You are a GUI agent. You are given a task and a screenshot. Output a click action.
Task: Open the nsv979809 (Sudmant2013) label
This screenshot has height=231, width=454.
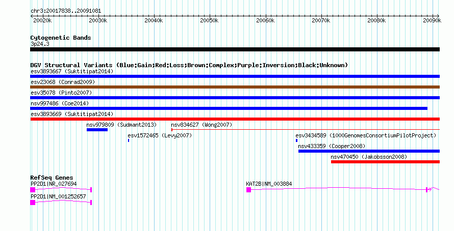[x=121, y=125]
